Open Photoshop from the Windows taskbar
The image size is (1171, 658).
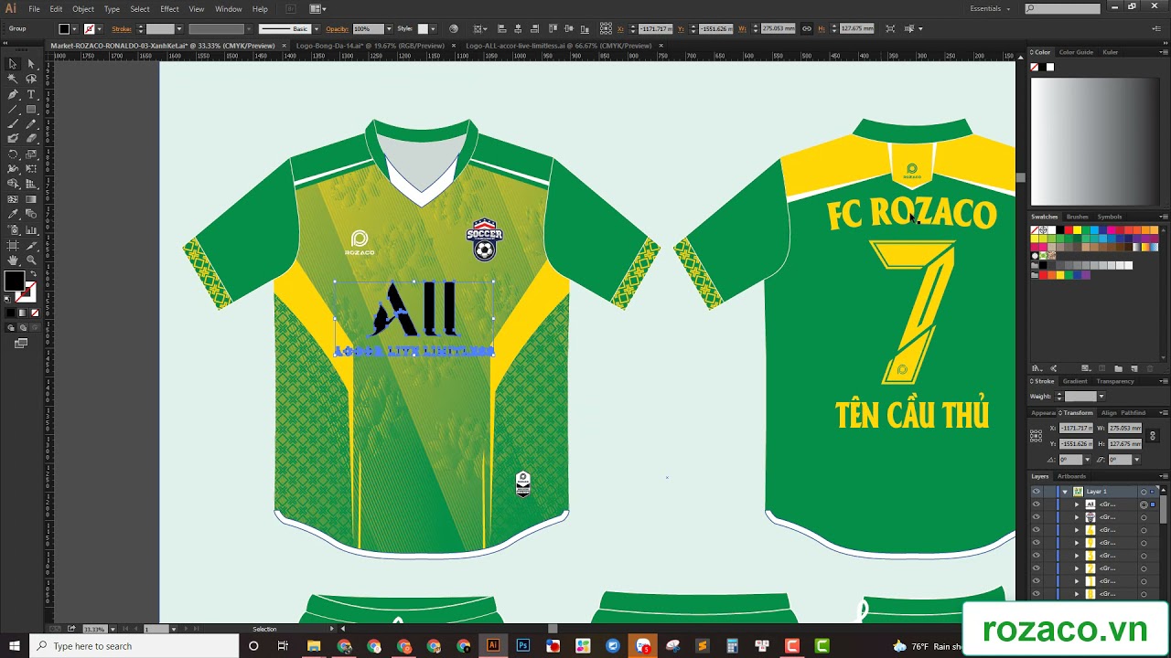[523, 645]
